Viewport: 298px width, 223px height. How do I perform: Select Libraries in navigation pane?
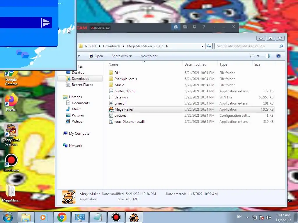75,97
